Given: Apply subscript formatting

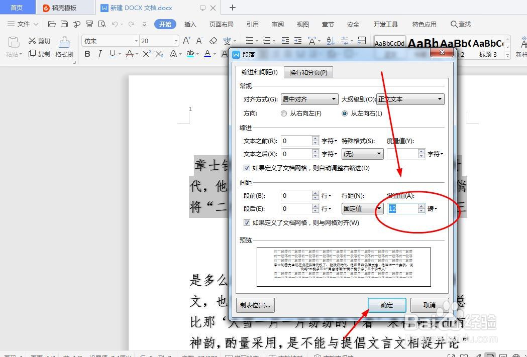Looking at the screenshot, I should 159,54.
